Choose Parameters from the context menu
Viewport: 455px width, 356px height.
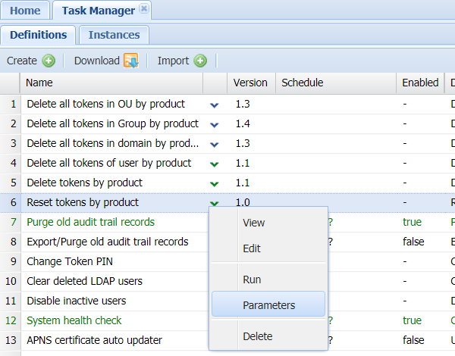coord(268,305)
